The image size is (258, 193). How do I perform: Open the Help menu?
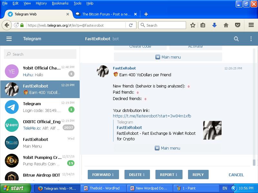coord(90,3)
